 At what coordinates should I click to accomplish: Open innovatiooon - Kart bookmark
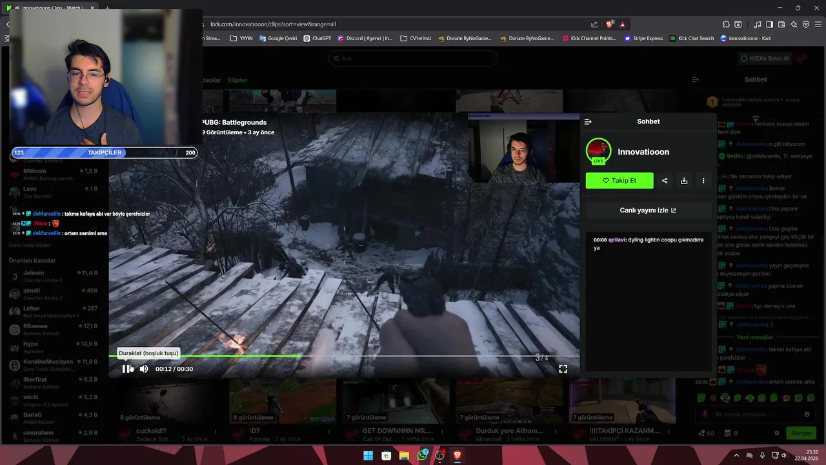pos(745,38)
